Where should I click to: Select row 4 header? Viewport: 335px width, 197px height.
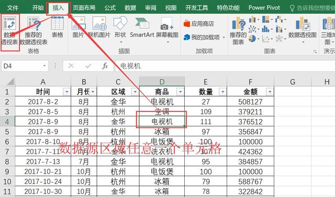point(7,122)
